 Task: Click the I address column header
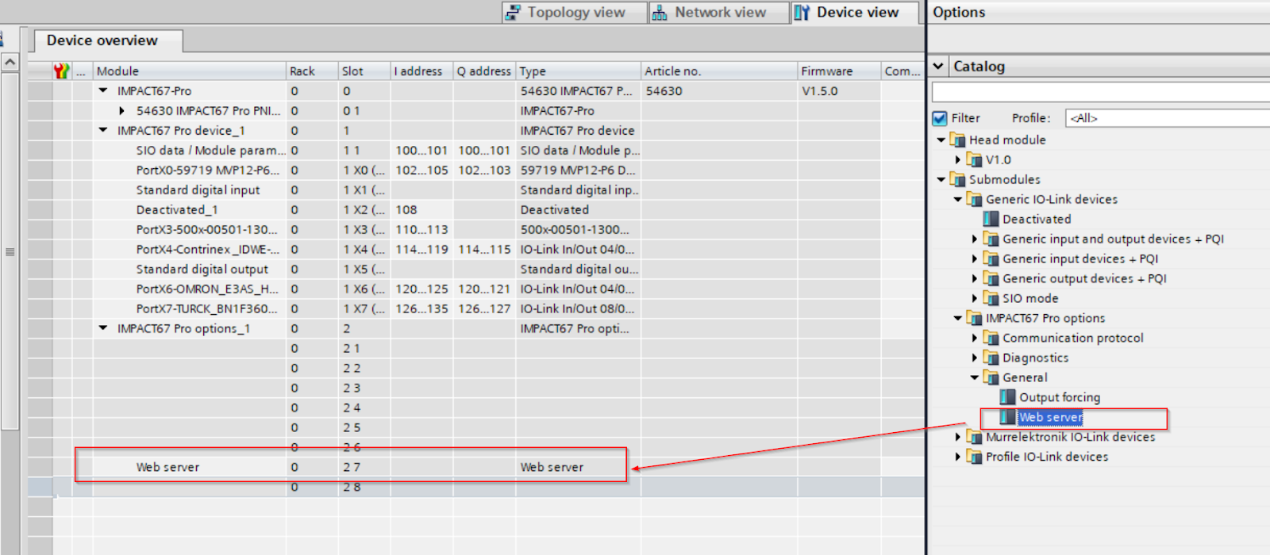pos(421,71)
